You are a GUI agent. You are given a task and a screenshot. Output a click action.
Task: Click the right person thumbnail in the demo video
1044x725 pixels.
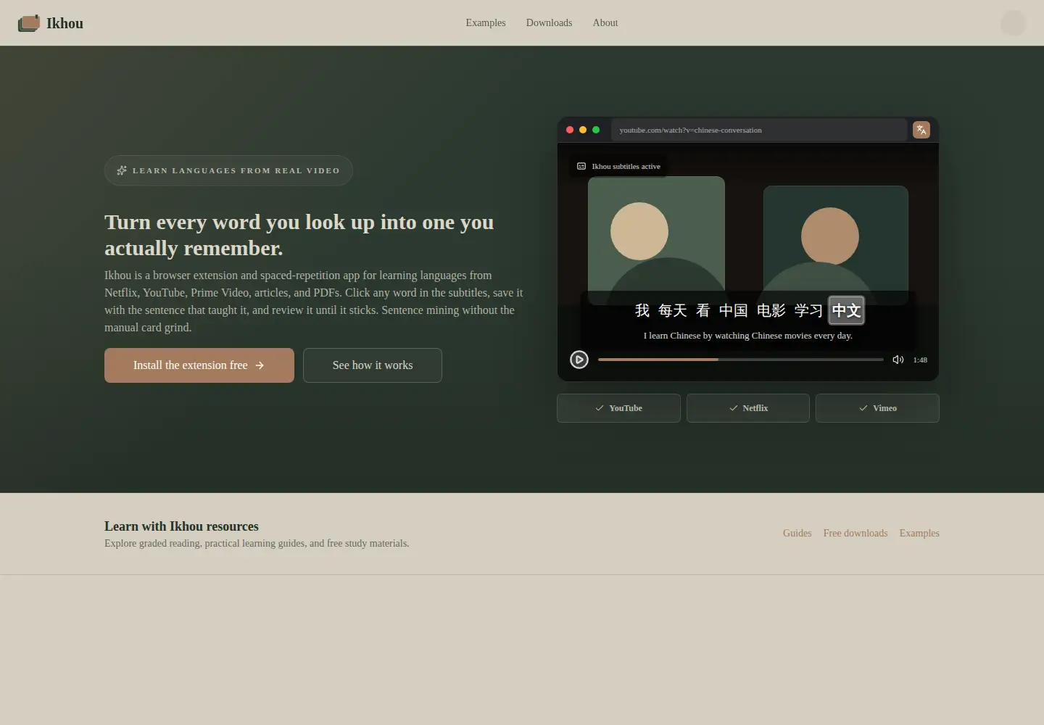click(x=836, y=245)
